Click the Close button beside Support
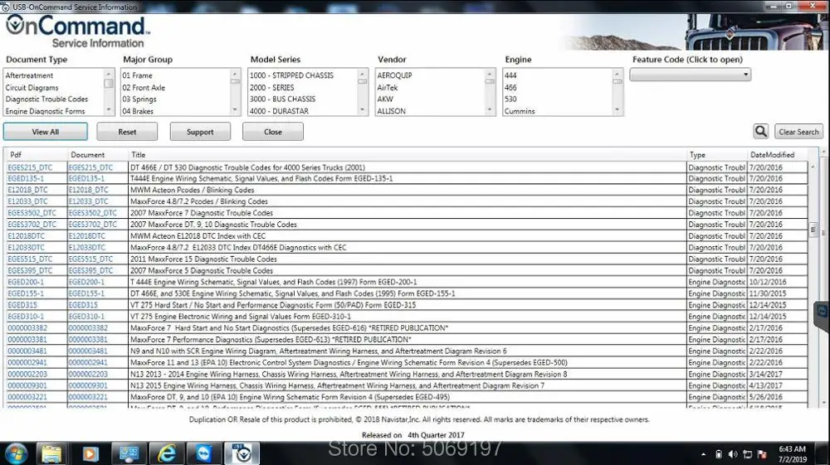Screen dimensions: 830x465 tap(273, 132)
